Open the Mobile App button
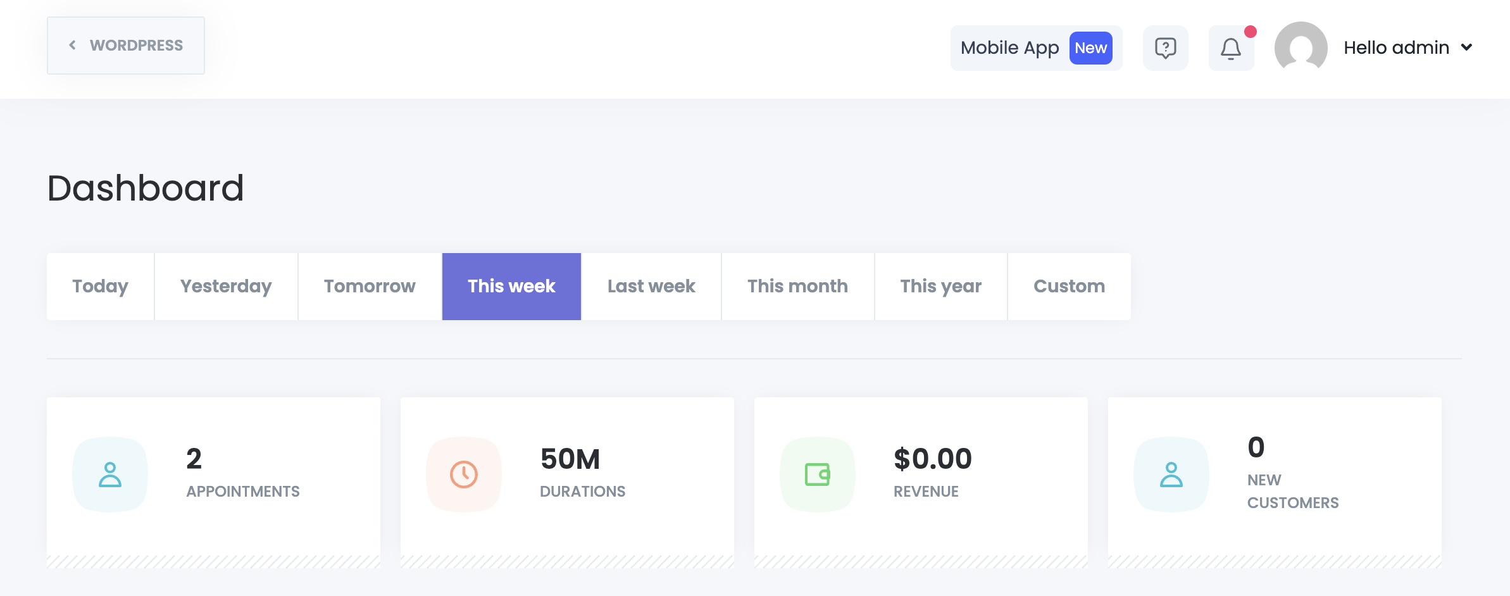 click(x=1009, y=48)
